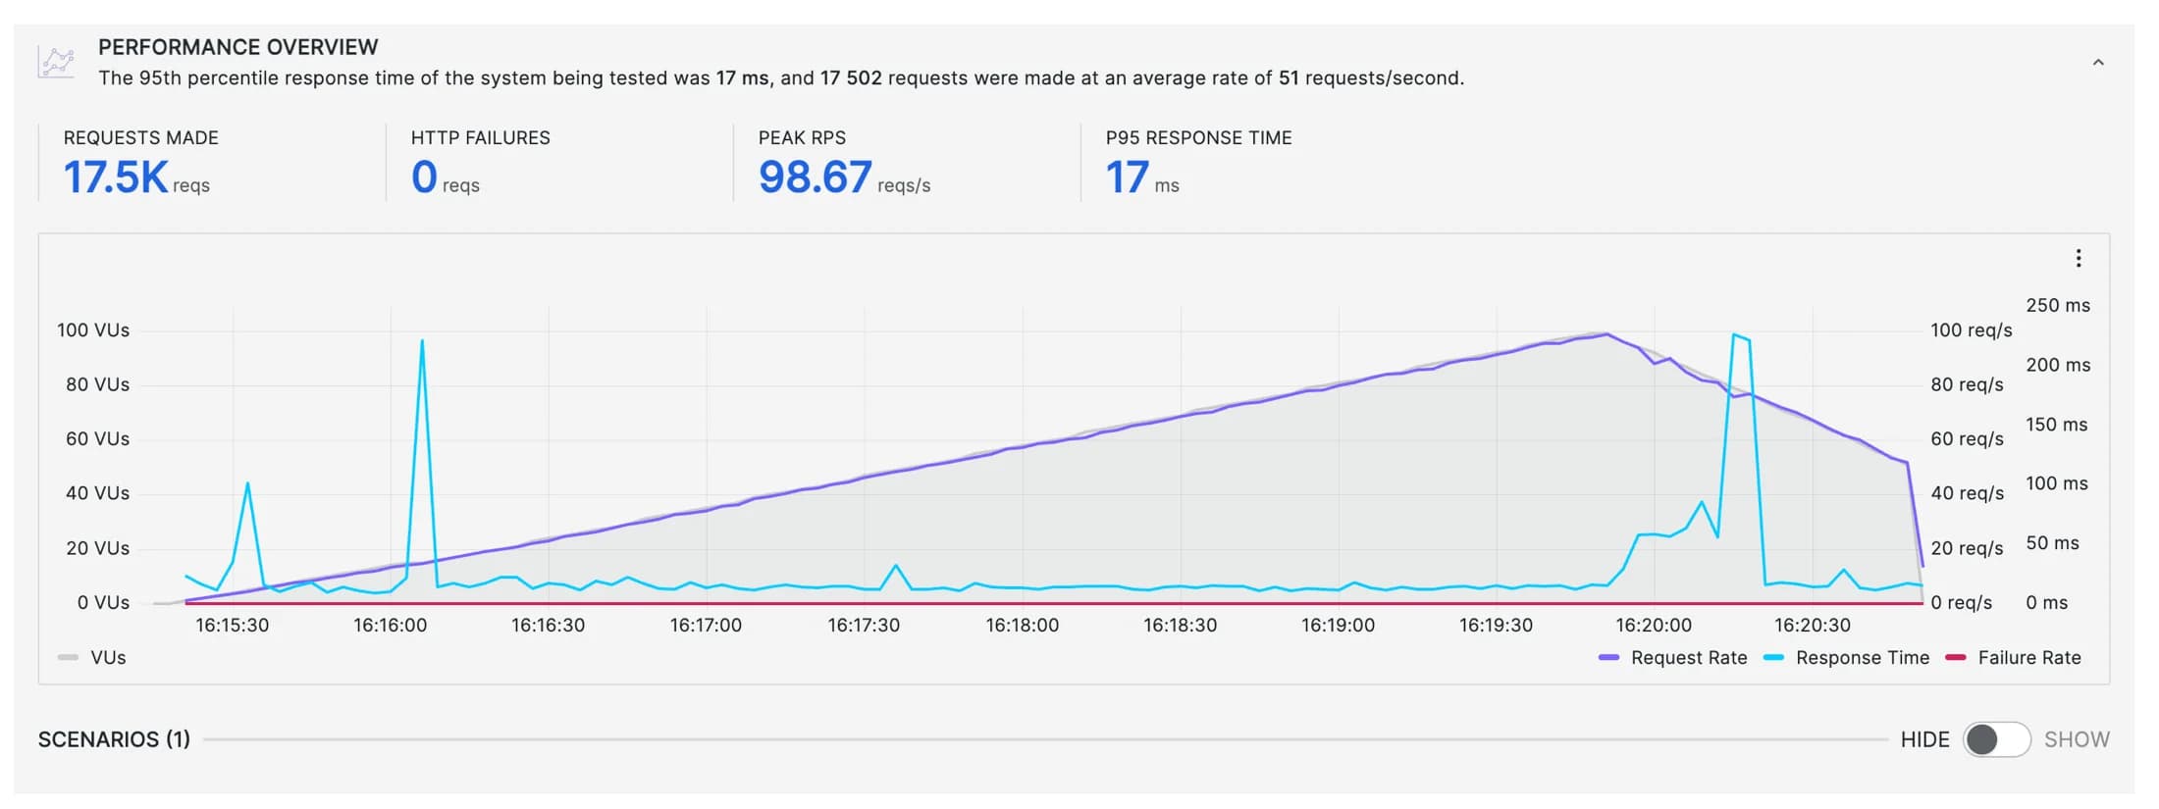Expand the SCENARIOS (1) section heading
The height and width of the screenshot is (809, 2159).
114,739
